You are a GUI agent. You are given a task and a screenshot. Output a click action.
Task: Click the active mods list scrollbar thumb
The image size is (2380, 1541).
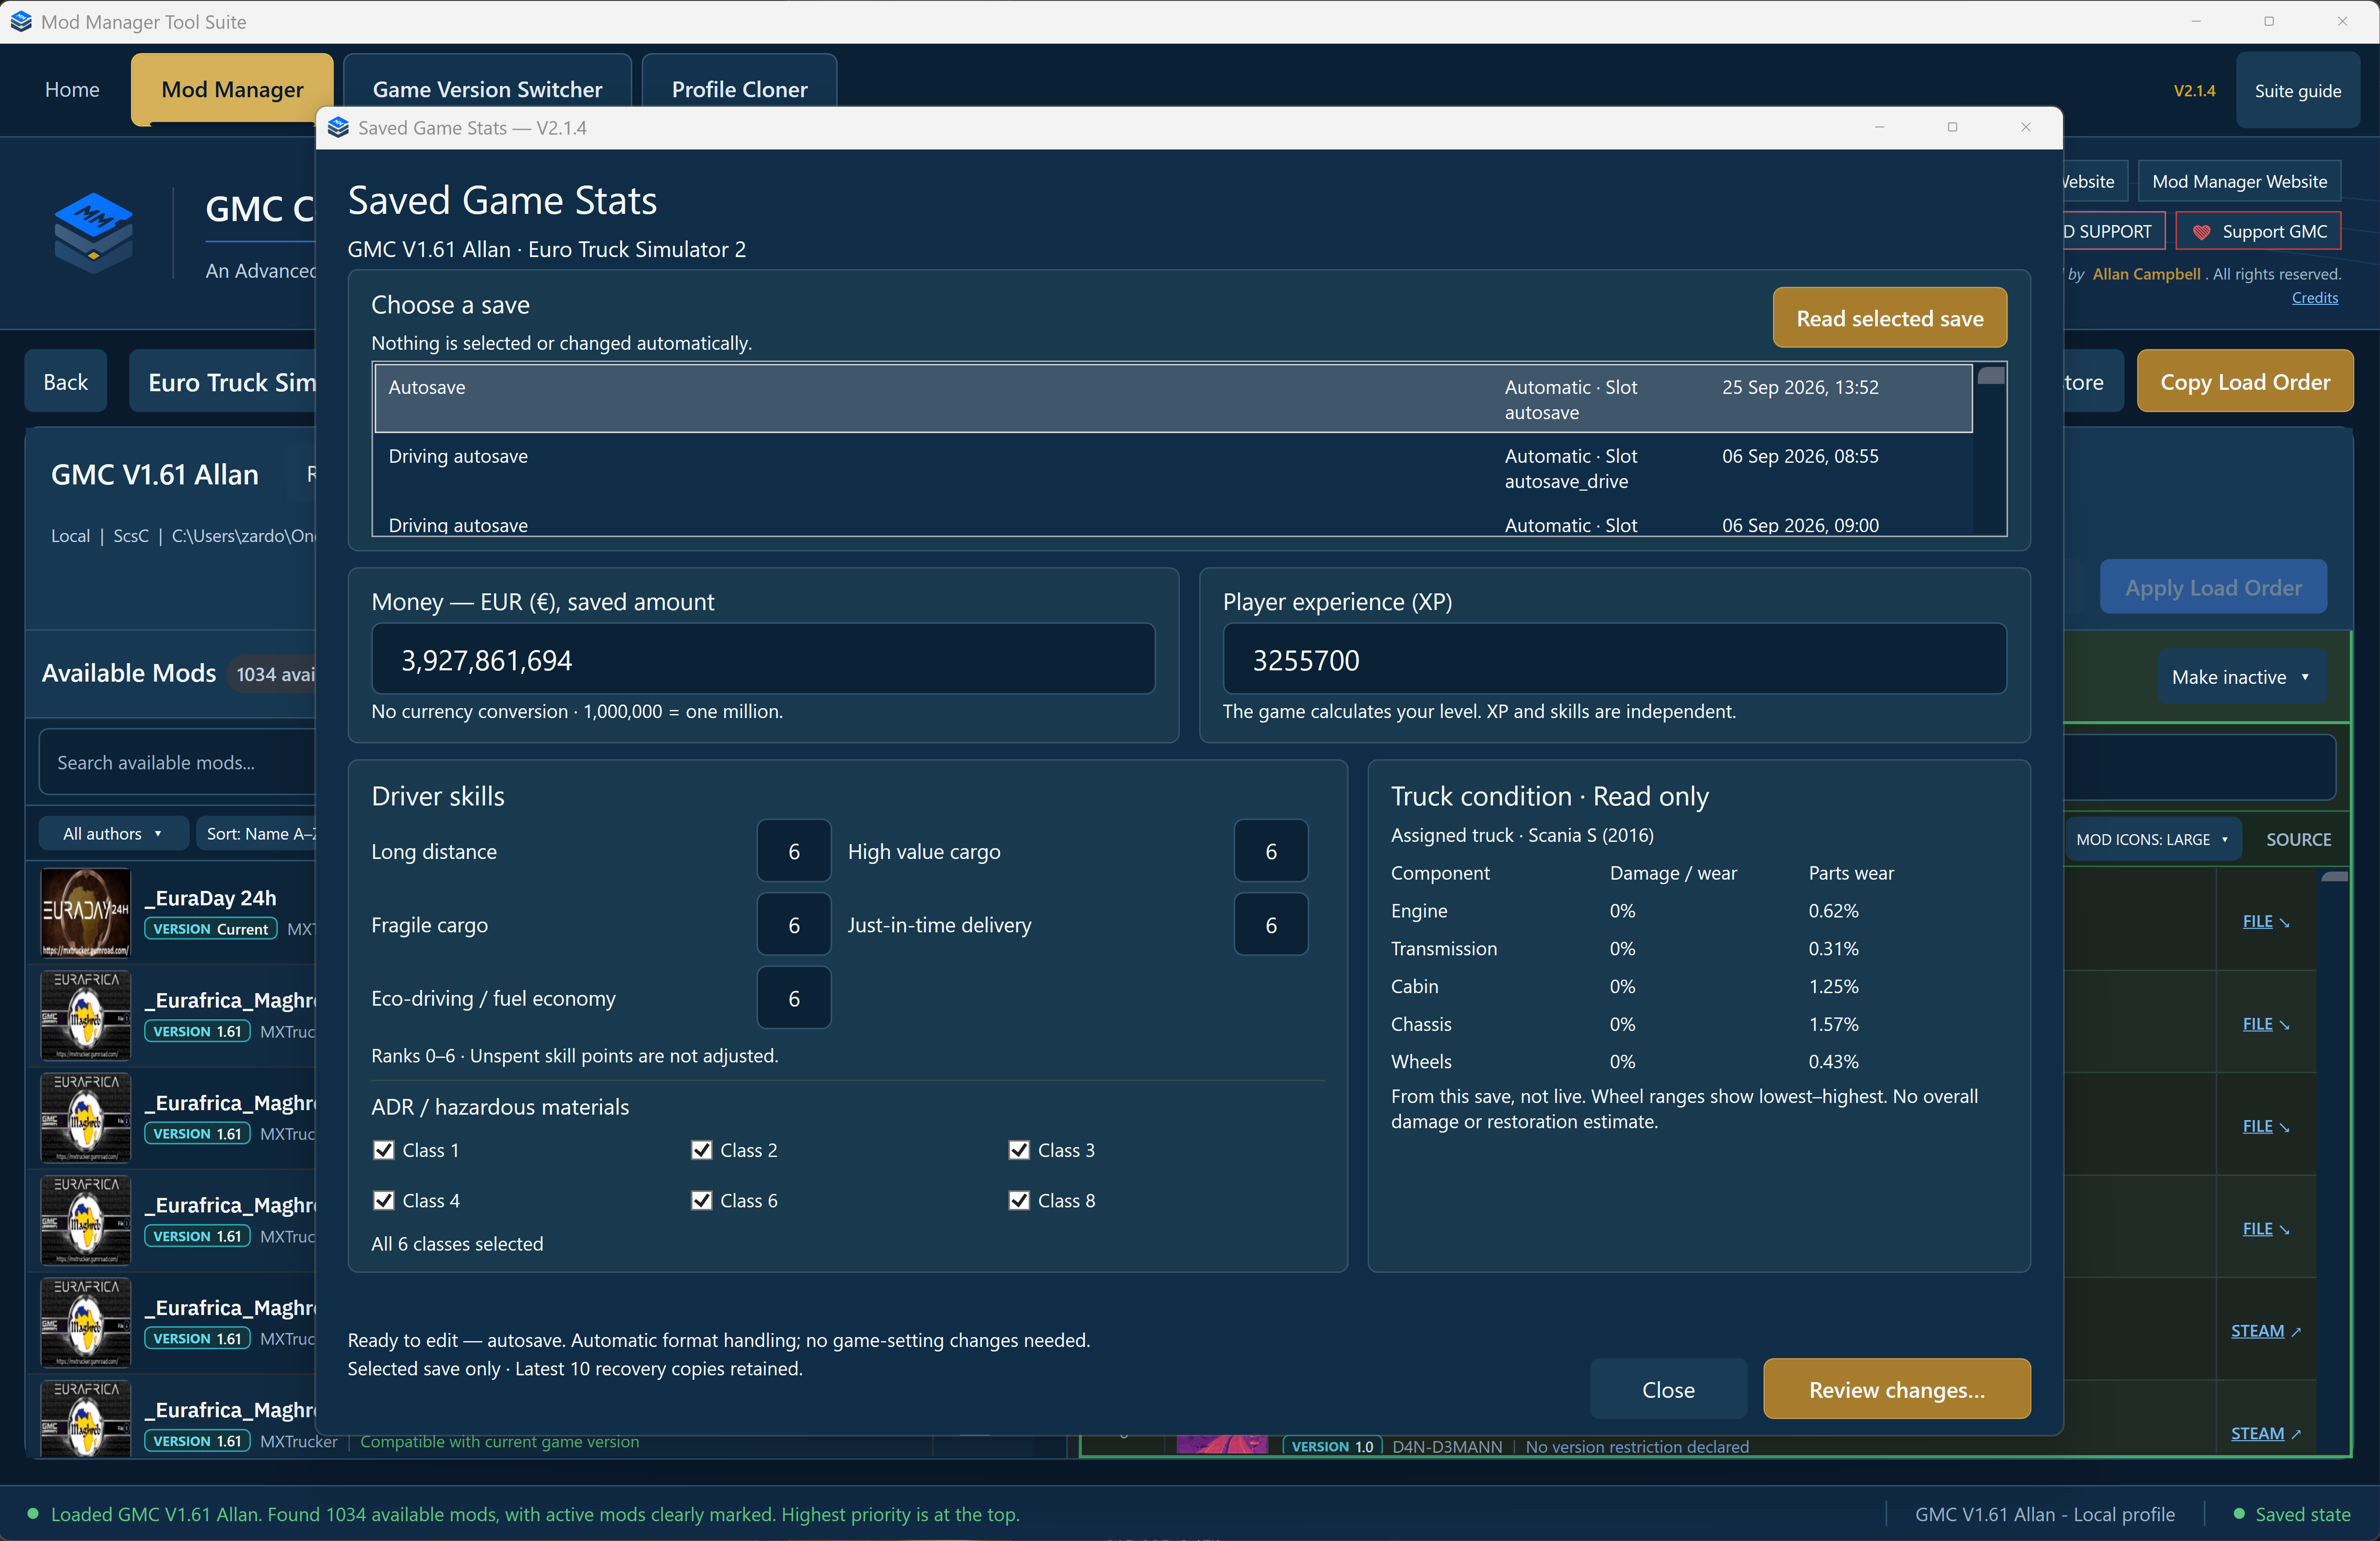pos(2335,876)
